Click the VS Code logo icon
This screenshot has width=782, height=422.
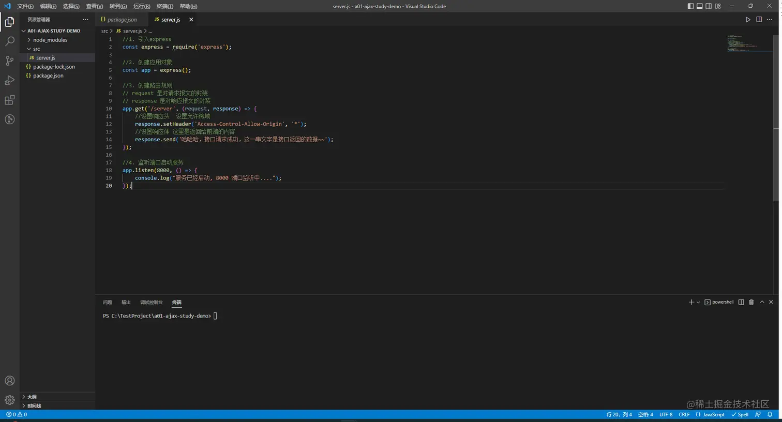7,6
